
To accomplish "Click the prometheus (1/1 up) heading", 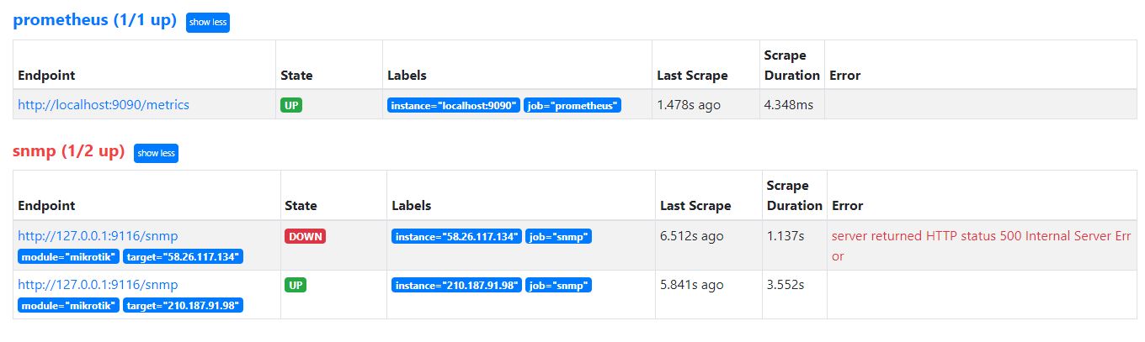I will [94, 21].
